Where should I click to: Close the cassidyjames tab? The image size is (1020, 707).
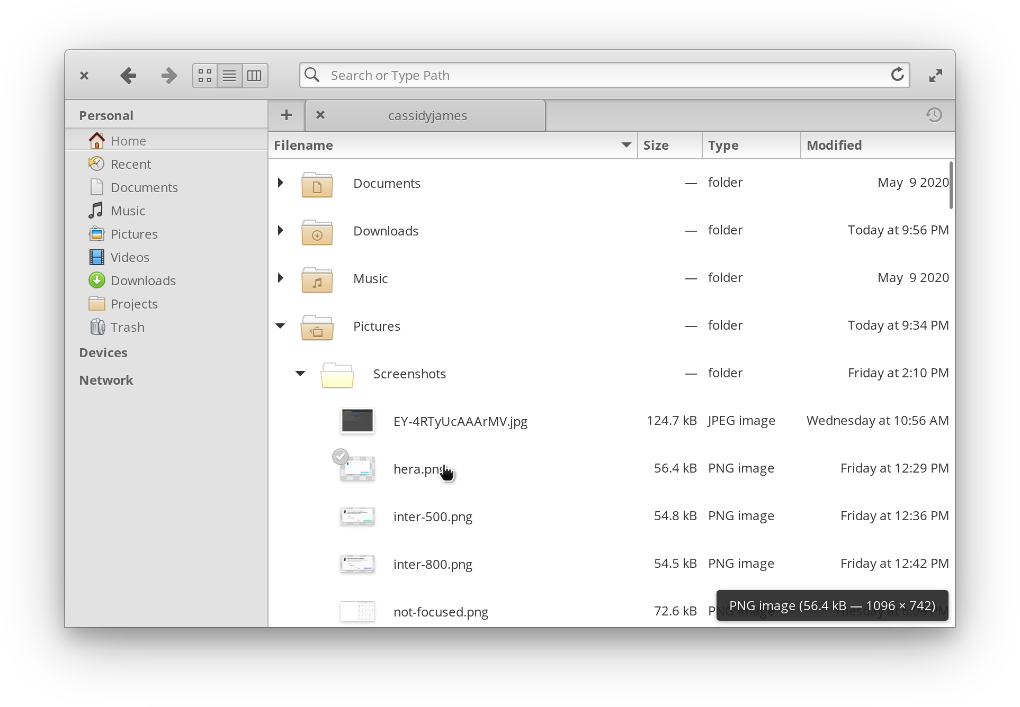click(x=320, y=115)
